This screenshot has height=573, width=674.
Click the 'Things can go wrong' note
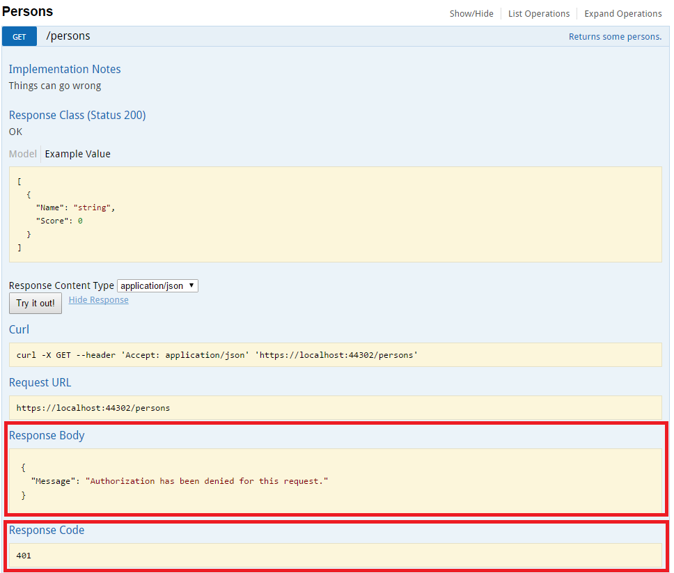55,86
